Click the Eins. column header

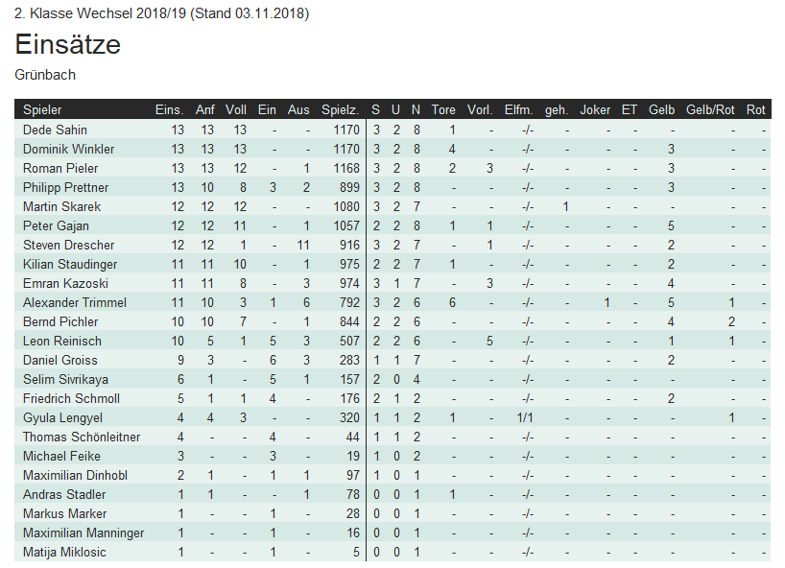coord(169,109)
